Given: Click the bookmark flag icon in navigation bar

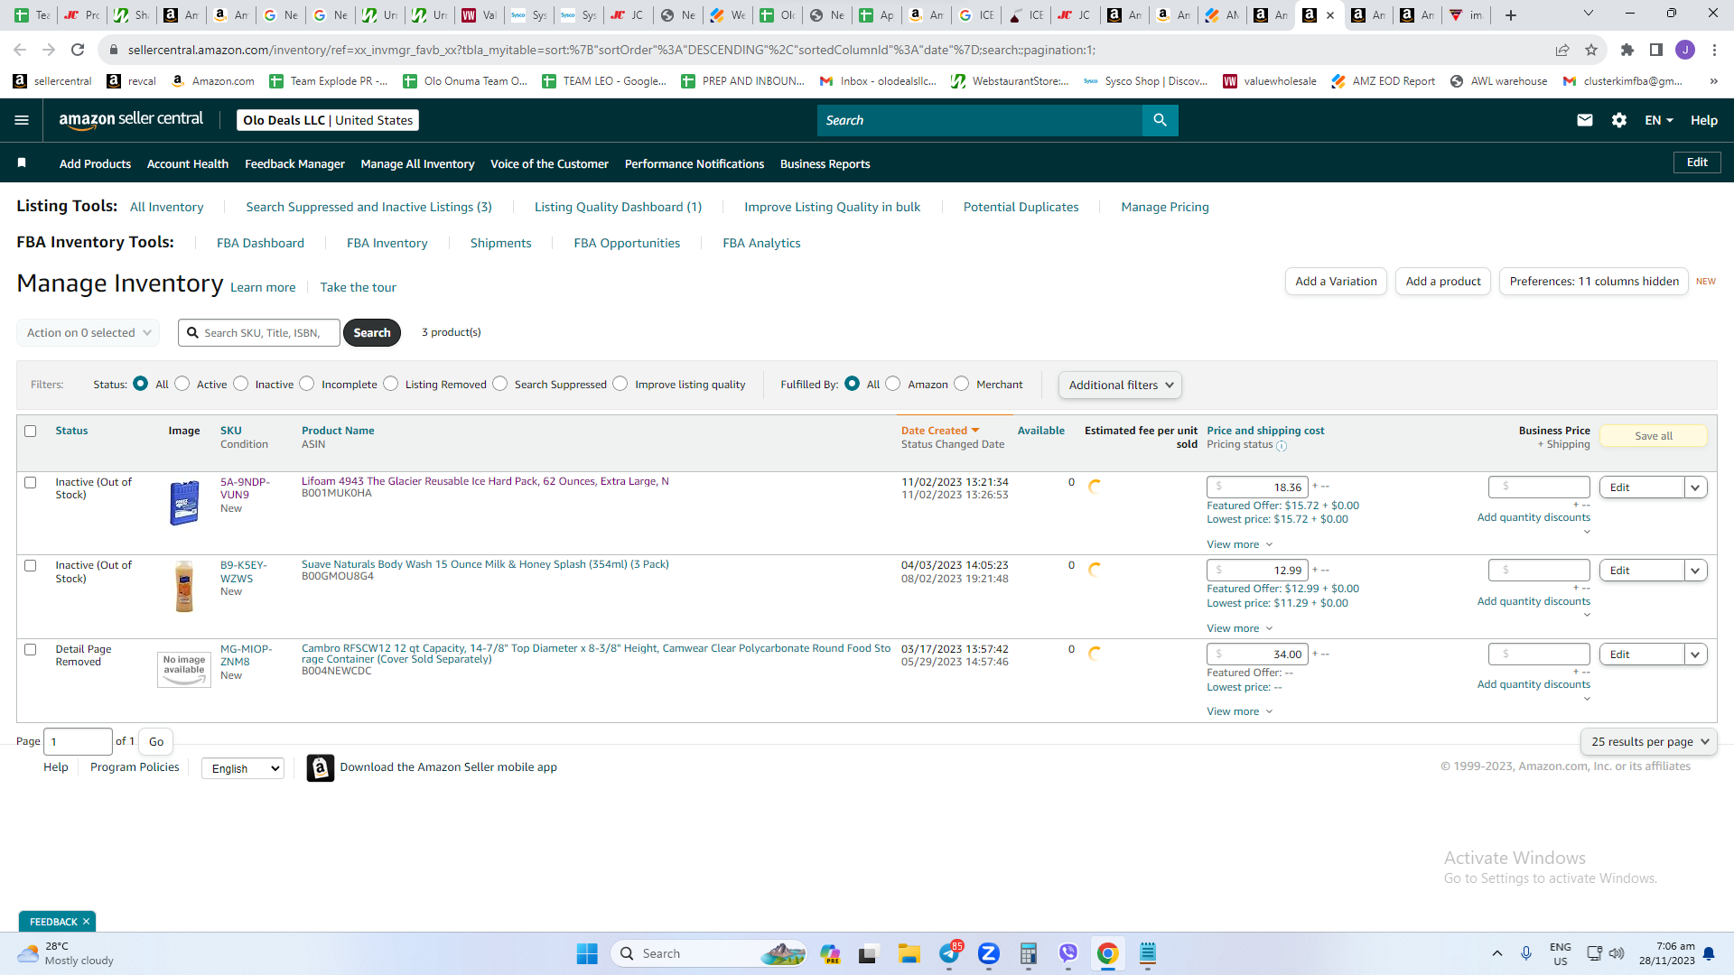Looking at the screenshot, I should 22,163.
